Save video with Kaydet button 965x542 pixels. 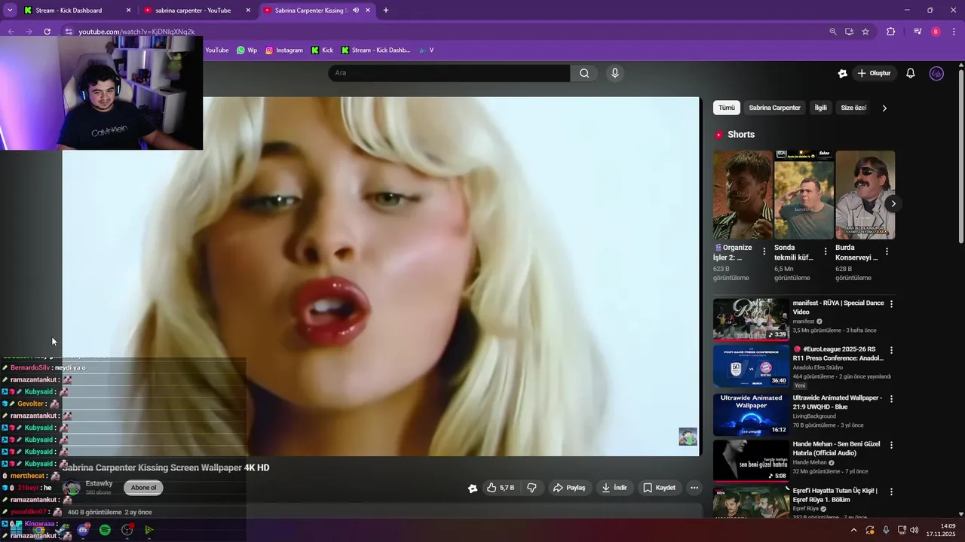coord(659,488)
